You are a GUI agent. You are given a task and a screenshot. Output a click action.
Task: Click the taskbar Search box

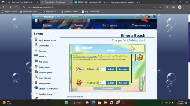point(77,103)
